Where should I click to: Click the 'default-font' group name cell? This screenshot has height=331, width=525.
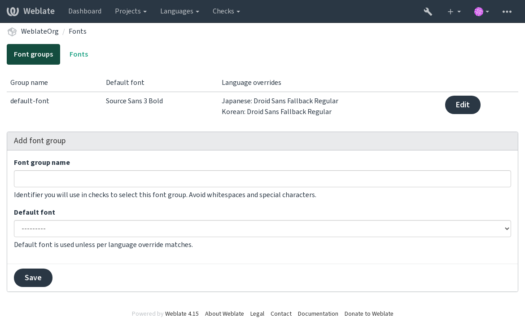point(30,101)
